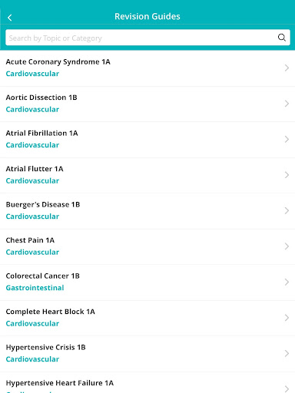Tap the chevron on Atrial Flutter 1A row
Image resolution: width=295 pixels, height=393 pixels.
287,175
